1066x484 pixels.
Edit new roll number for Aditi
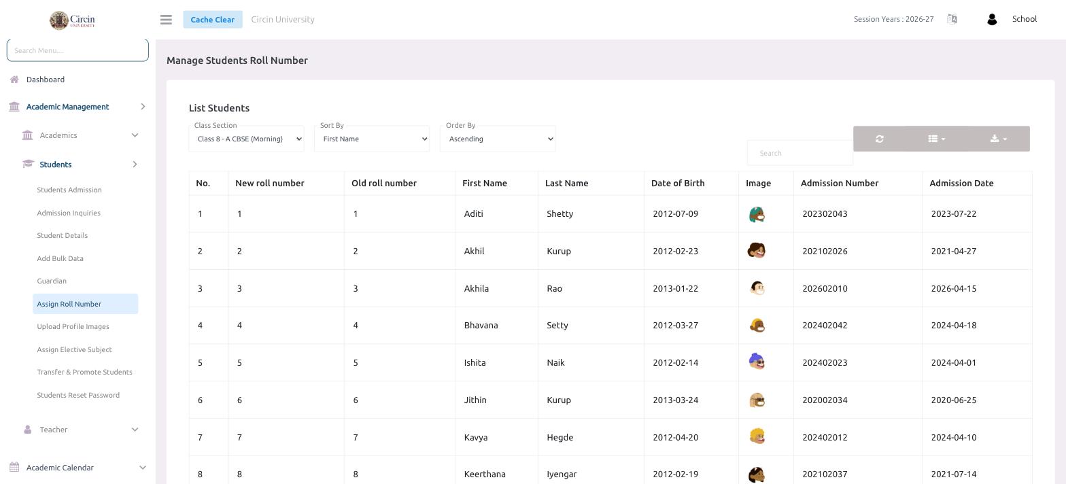tap(286, 214)
